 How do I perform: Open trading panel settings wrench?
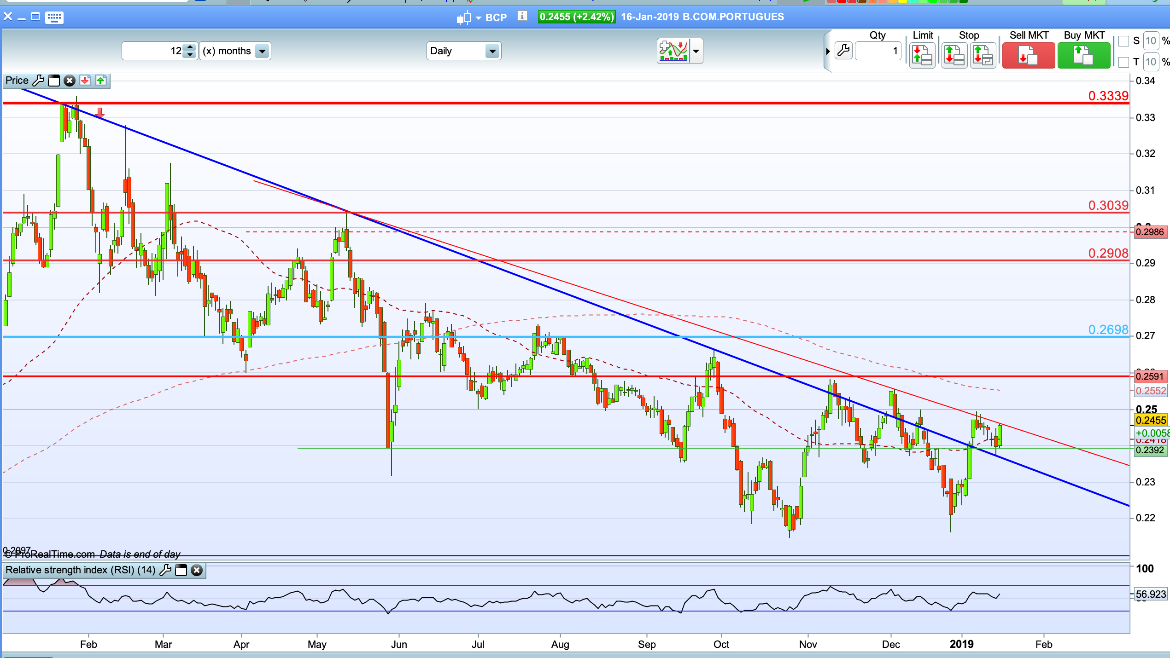click(843, 51)
